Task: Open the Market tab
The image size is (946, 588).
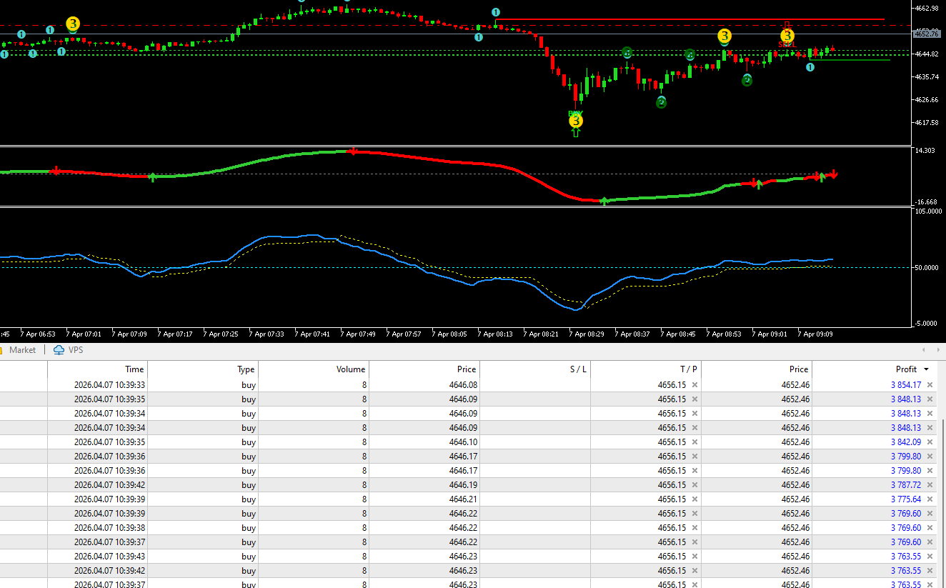Action: click(22, 350)
